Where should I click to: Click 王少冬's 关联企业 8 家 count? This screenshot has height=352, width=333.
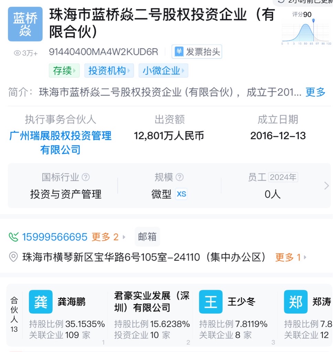(x=225, y=335)
